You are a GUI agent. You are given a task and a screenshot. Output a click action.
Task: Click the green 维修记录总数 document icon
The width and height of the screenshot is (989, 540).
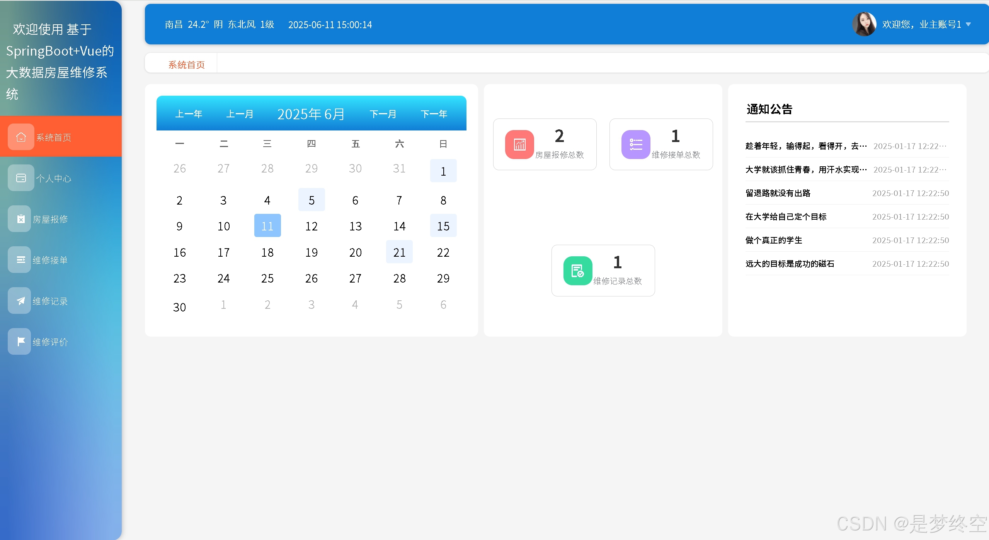click(578, 271)
